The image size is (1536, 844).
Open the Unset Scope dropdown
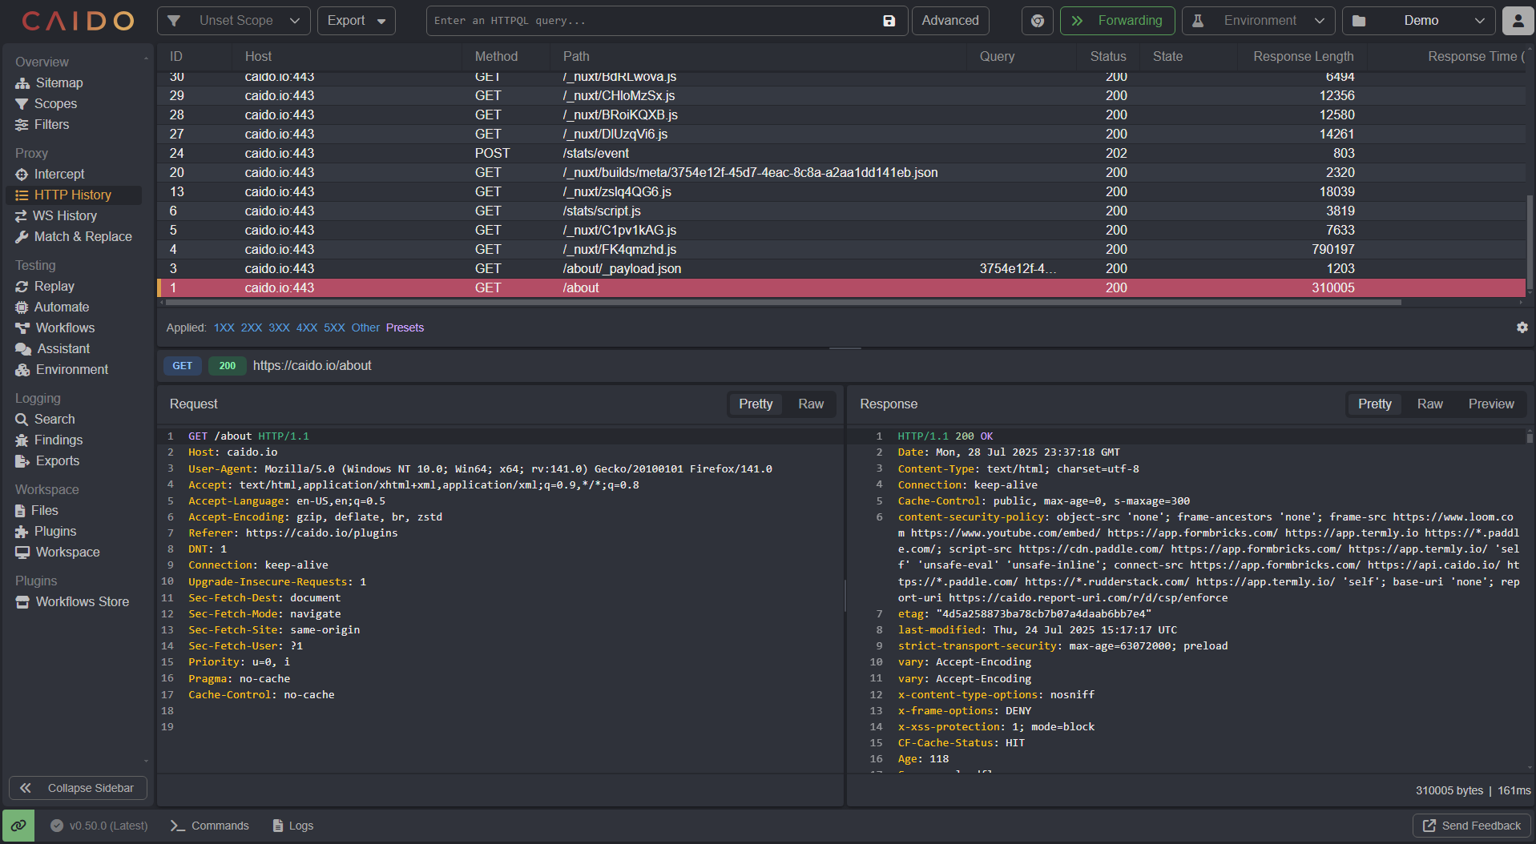(233, 21)
